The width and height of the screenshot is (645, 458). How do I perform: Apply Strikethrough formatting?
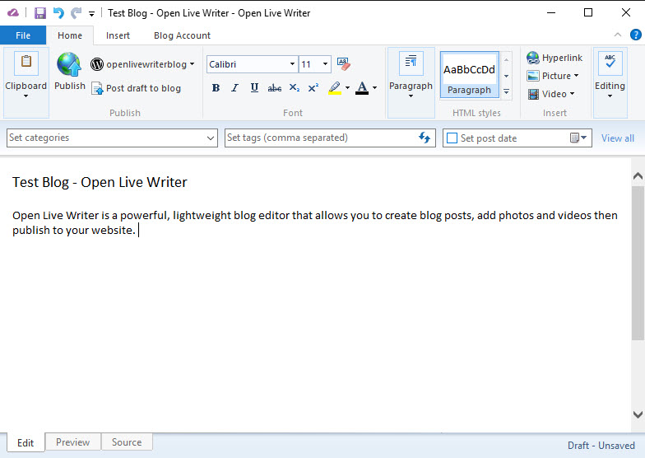pyautogui.click(x=275, y=87)
